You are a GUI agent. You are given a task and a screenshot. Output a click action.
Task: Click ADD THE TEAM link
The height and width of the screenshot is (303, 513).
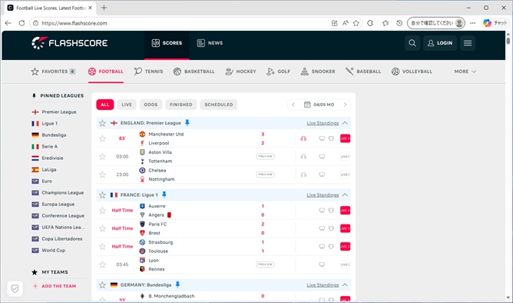pyautogui.click(x=55, y=286)
